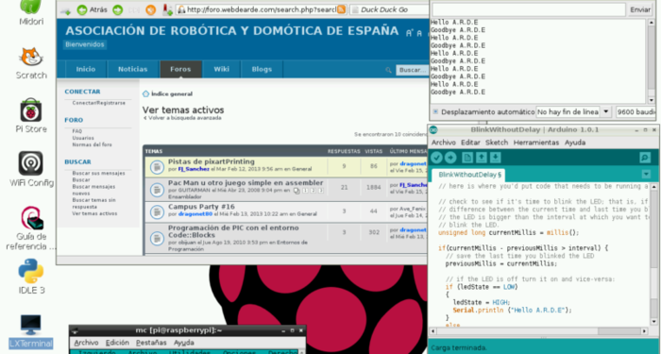661x354 pixels.
Task: Open the Arduino Serial Monitor magnifier icon
Action: (645, 158)
